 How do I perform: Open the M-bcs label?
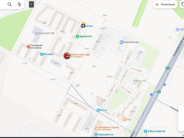tap(103, 110)
